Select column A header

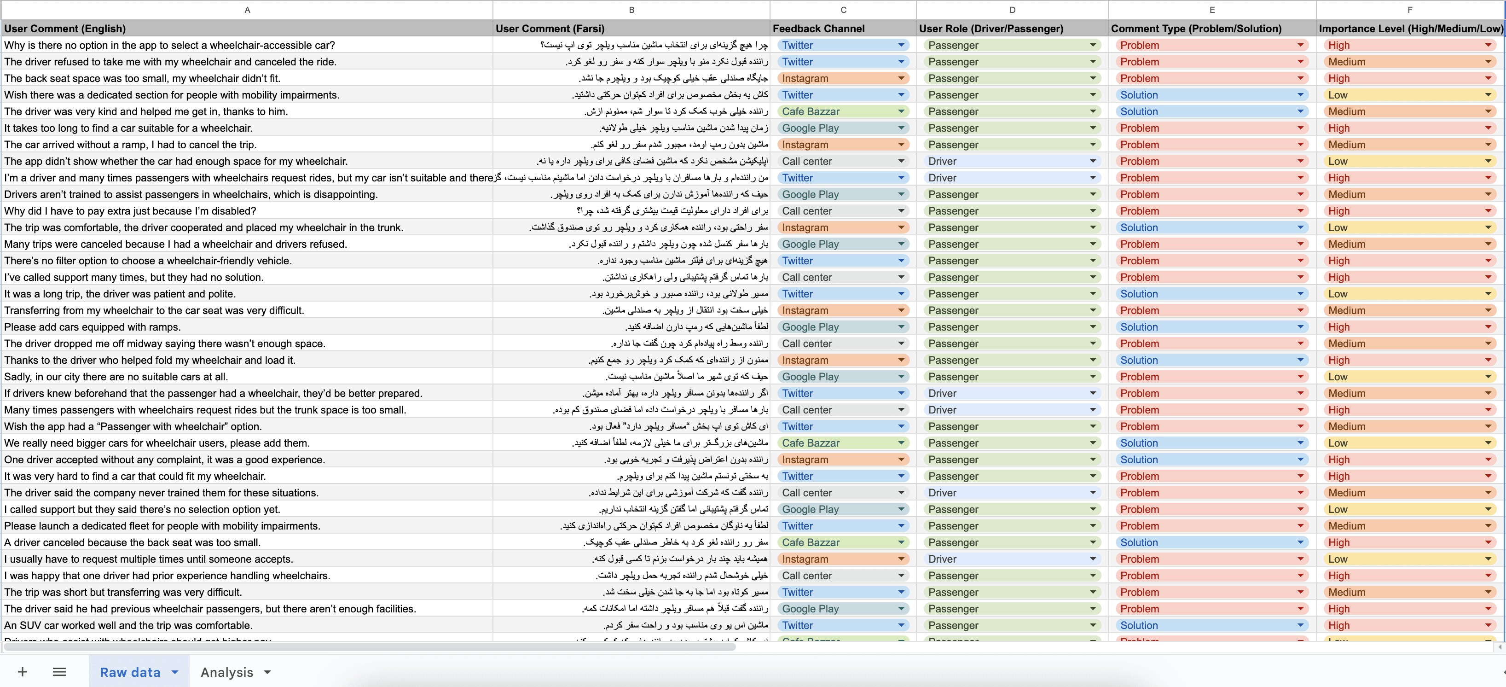point(247,9)
